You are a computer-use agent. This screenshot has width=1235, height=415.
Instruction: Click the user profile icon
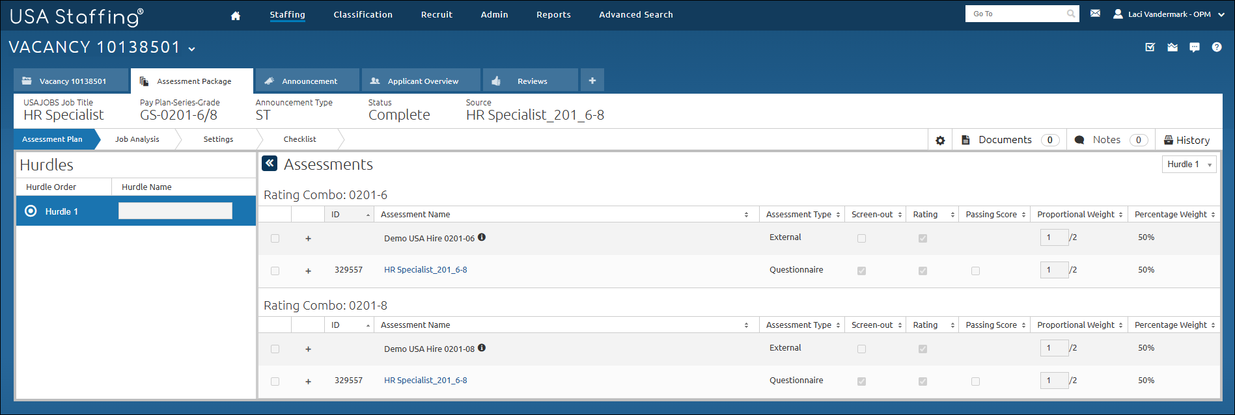1118,14
